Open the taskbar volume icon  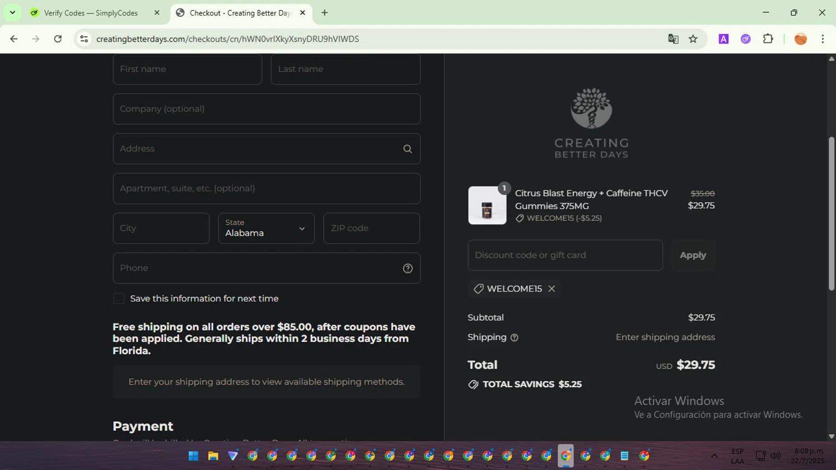776,456
